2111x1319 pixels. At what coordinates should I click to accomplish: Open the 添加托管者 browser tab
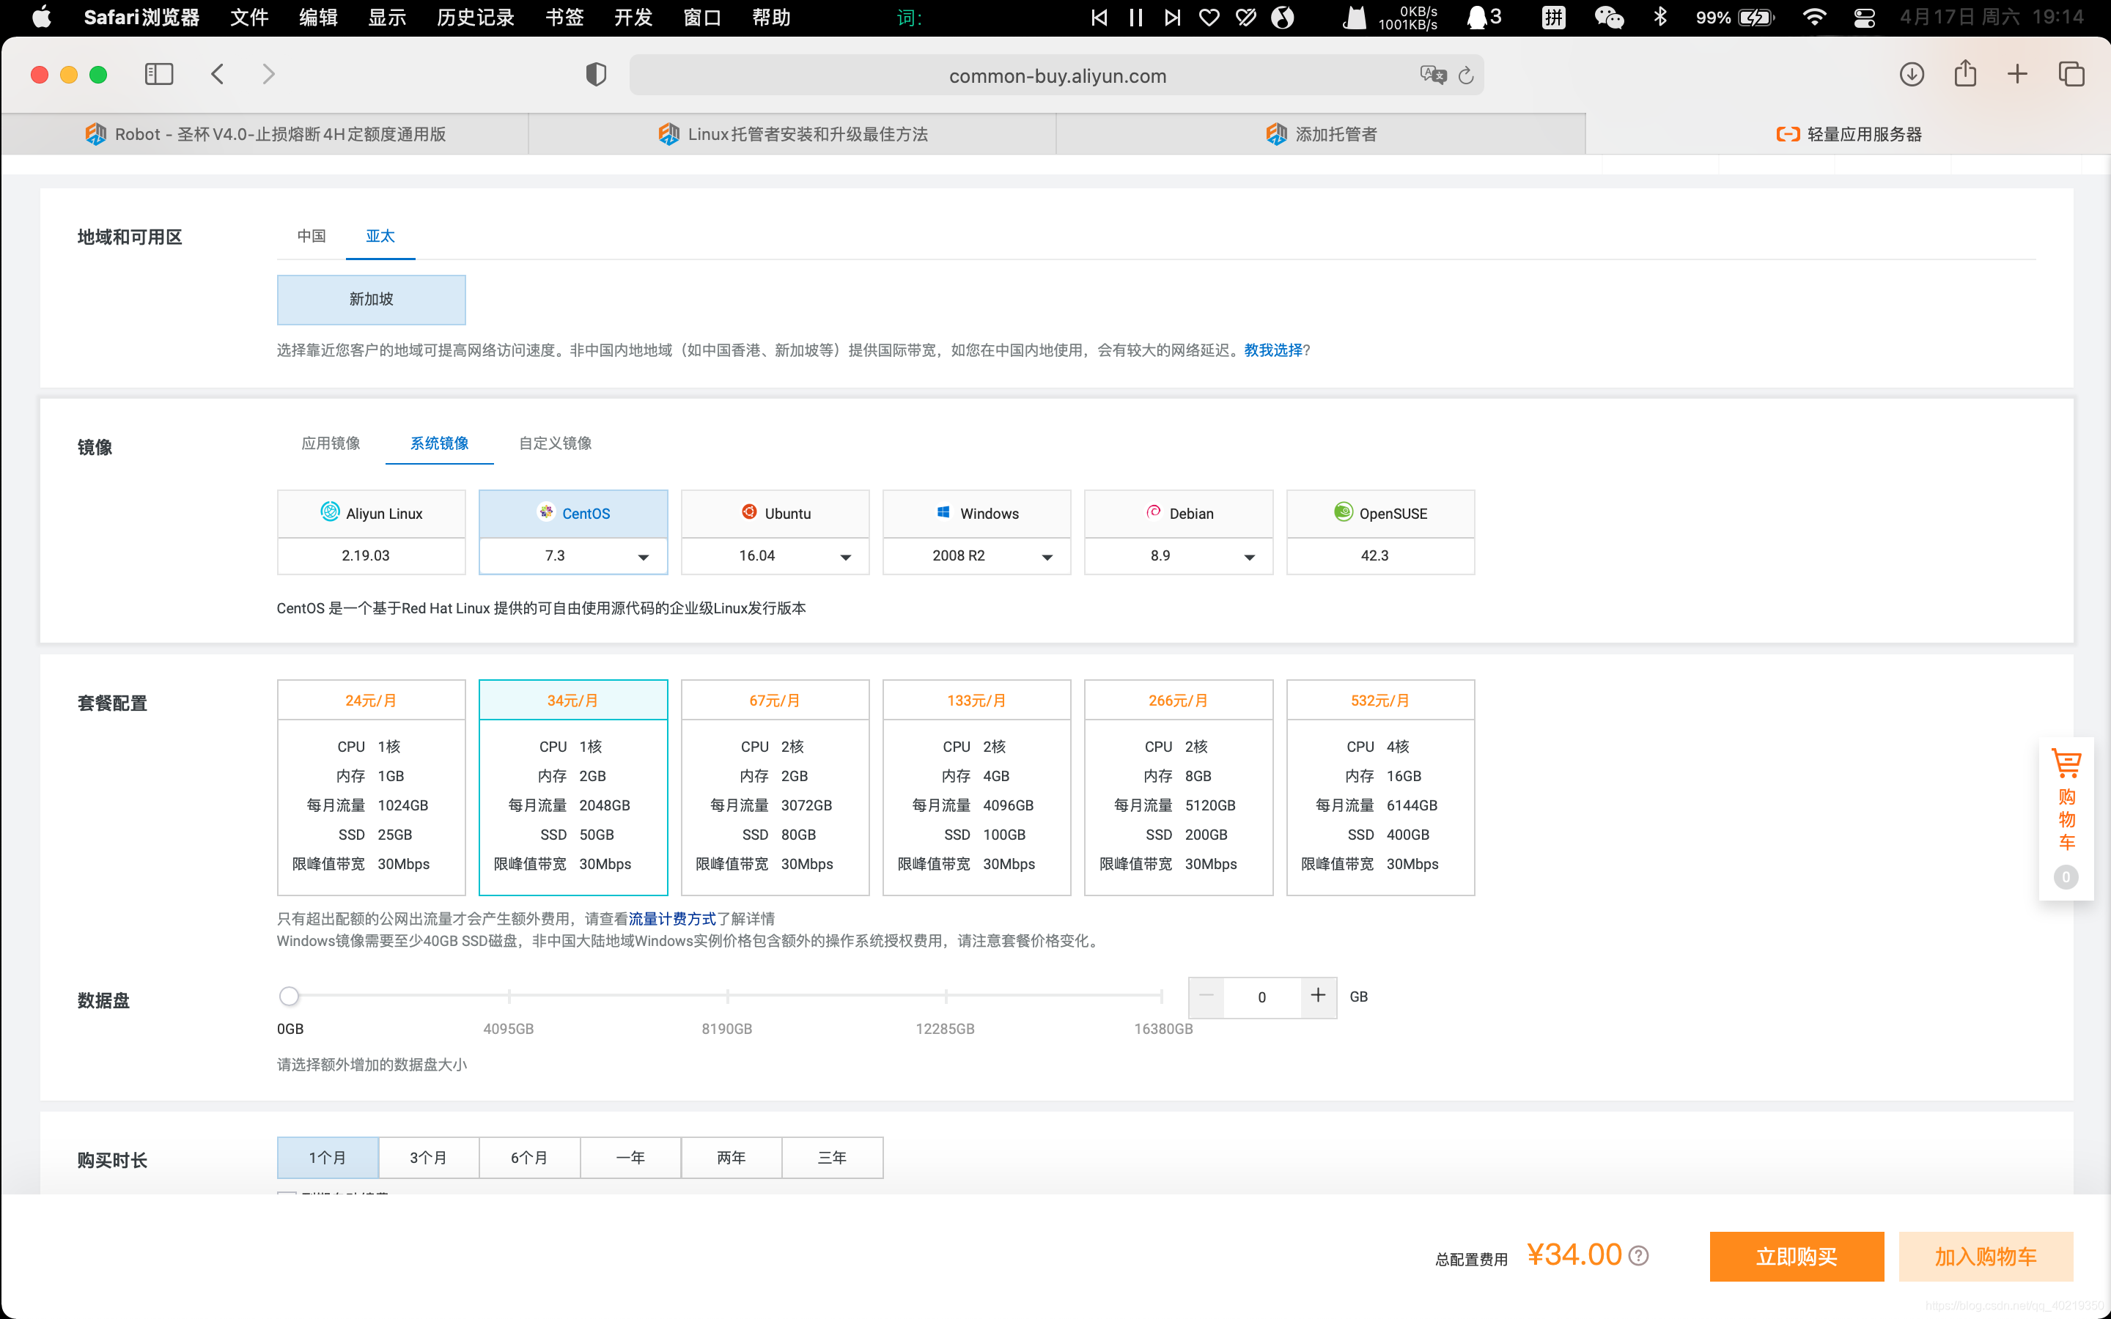tap(1321, 133)
